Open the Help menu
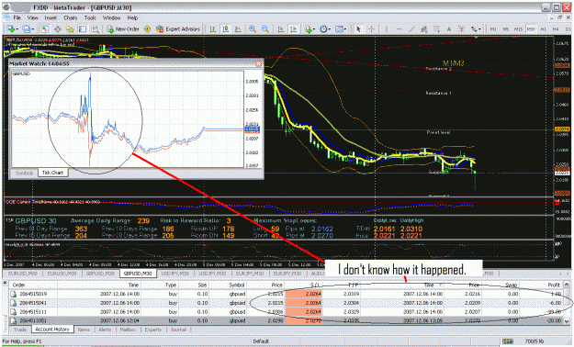Image resolution: width=574 pixels, height=347 pixels. tap(132, 17)
